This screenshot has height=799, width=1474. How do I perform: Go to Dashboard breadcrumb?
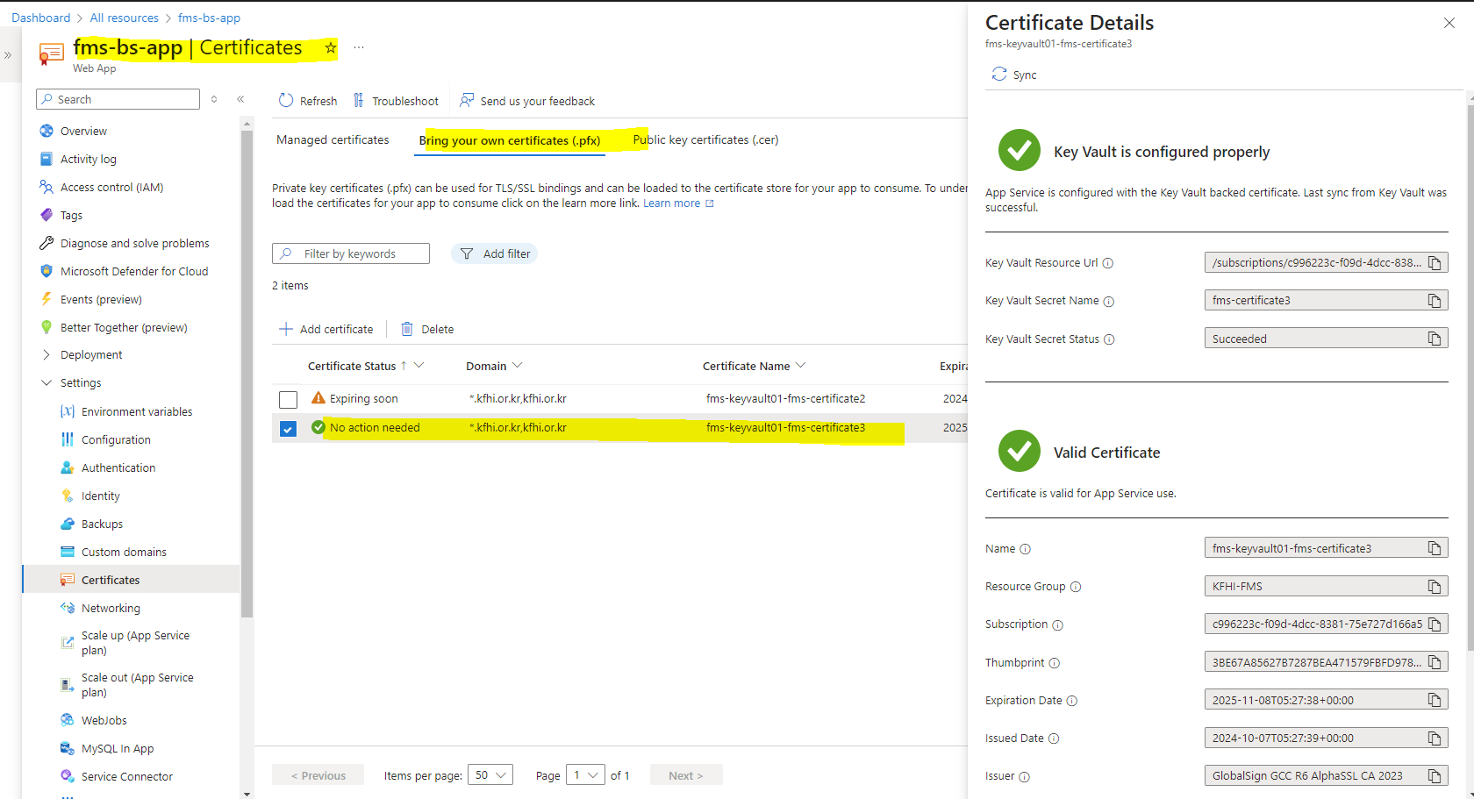click(x=40, y=18)
